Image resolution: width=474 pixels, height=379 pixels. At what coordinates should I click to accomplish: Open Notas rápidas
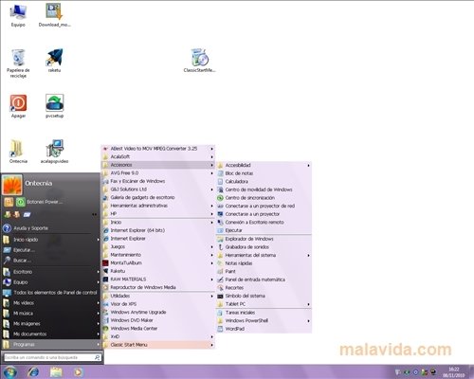click(264, 263)
